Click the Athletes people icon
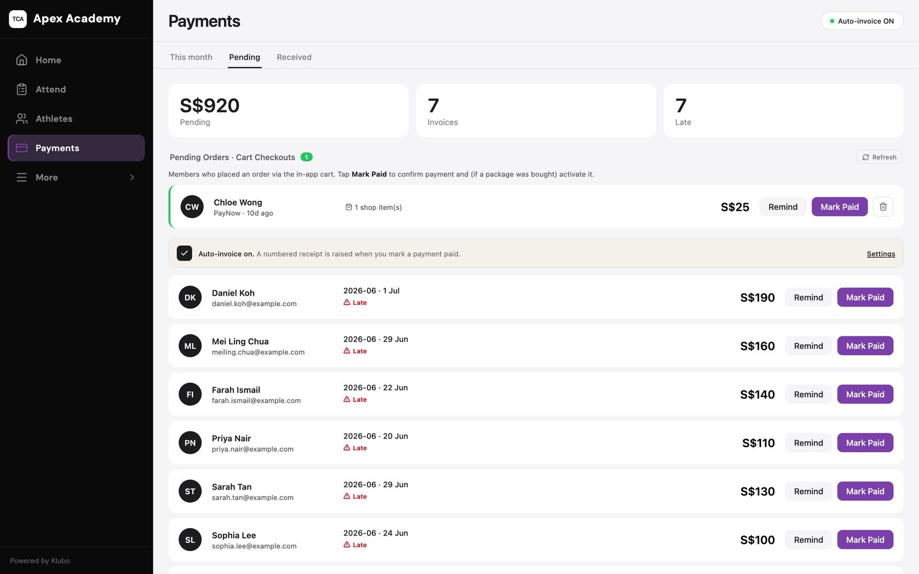This screenshot has height=574, width=919. [22, 118]
